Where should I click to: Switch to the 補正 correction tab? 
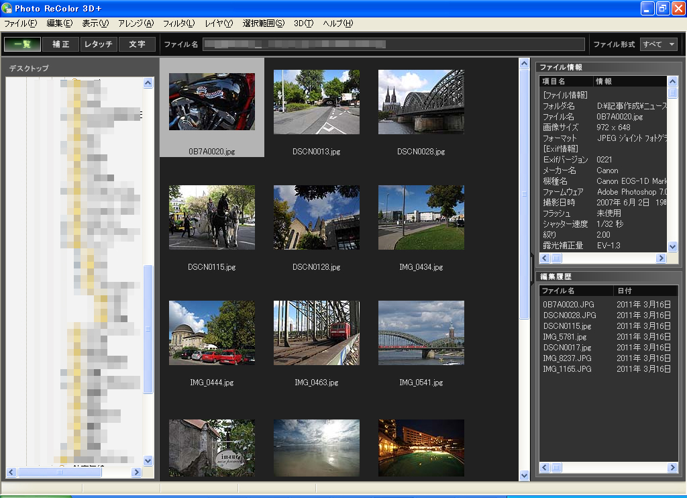coord(60,44)
